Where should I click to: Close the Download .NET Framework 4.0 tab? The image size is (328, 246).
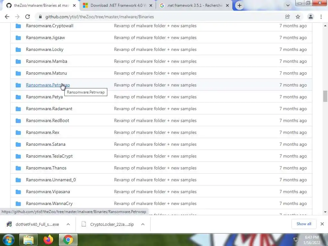(x=151, y=5)
